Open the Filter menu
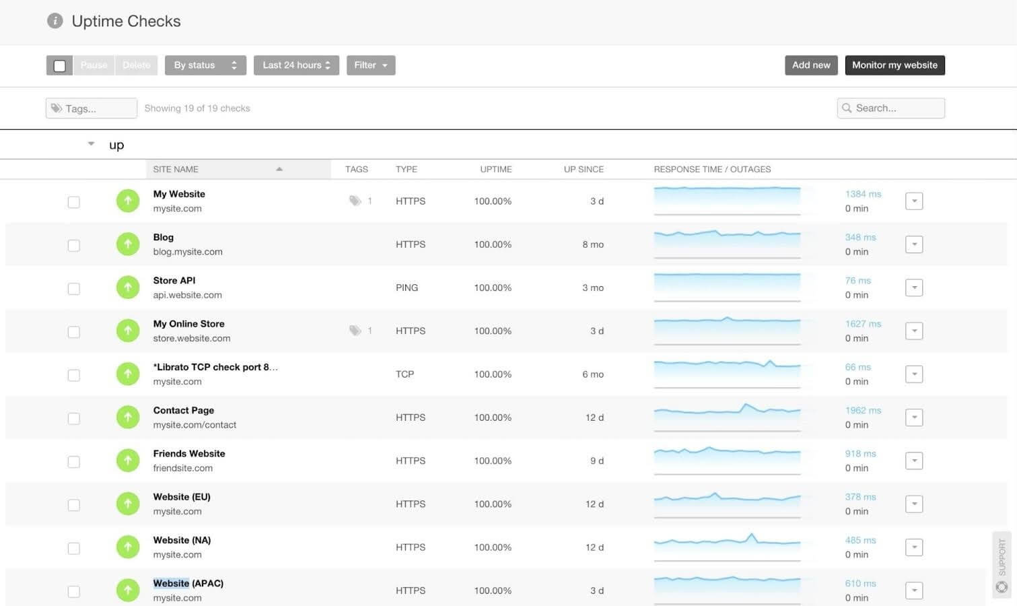The width and height of the screenshot is (1017, 606). [371, 65]
